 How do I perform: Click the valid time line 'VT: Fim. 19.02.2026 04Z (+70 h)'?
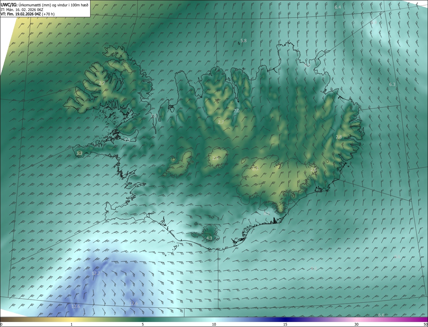pyautogui.click(x=27, y=14)
